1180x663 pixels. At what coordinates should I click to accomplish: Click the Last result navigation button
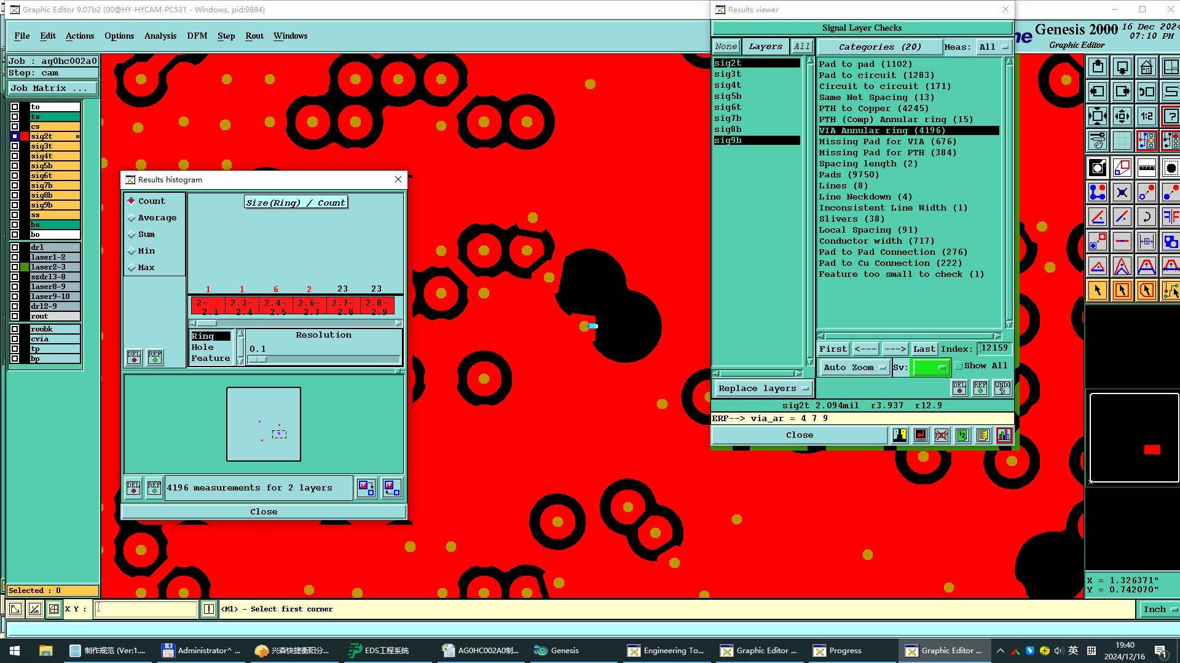(x=924, y=349)
